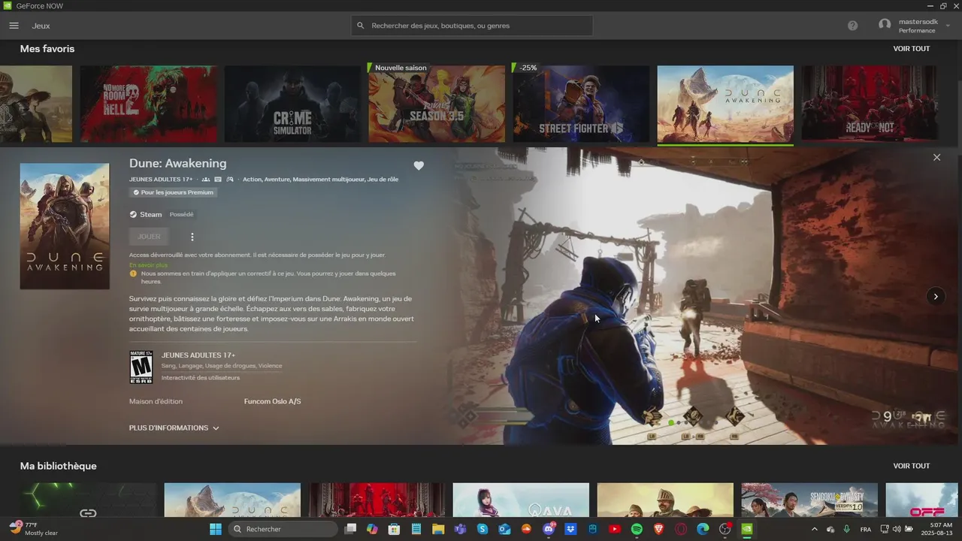Image resolution: width=962 pixels, height=541 pixels.
Task: Advance to next screenshot with arrow
Action: (x=935, y=296)
